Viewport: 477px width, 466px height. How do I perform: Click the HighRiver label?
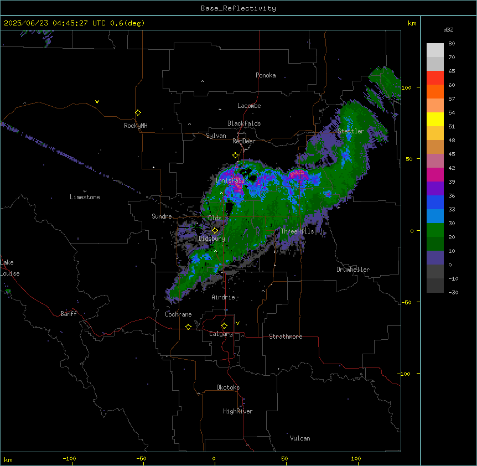click(238, 411)
